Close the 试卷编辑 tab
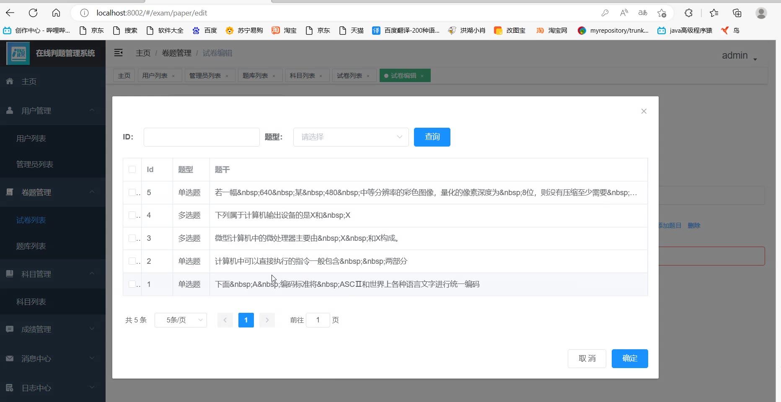The image size is (781, 402). click(x=422, y=76)
